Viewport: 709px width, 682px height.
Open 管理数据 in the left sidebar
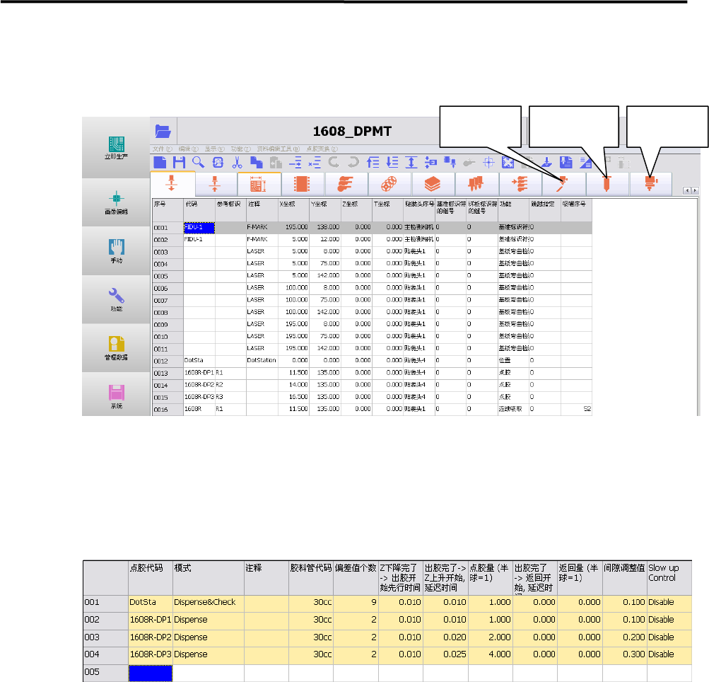tap(116, 348)
